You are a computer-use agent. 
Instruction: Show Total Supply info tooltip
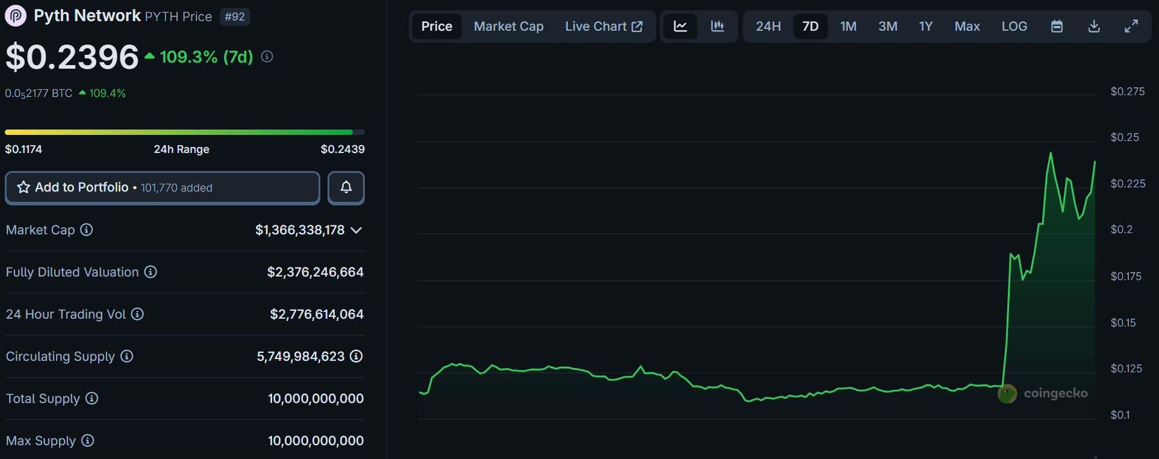coord(92,398)
